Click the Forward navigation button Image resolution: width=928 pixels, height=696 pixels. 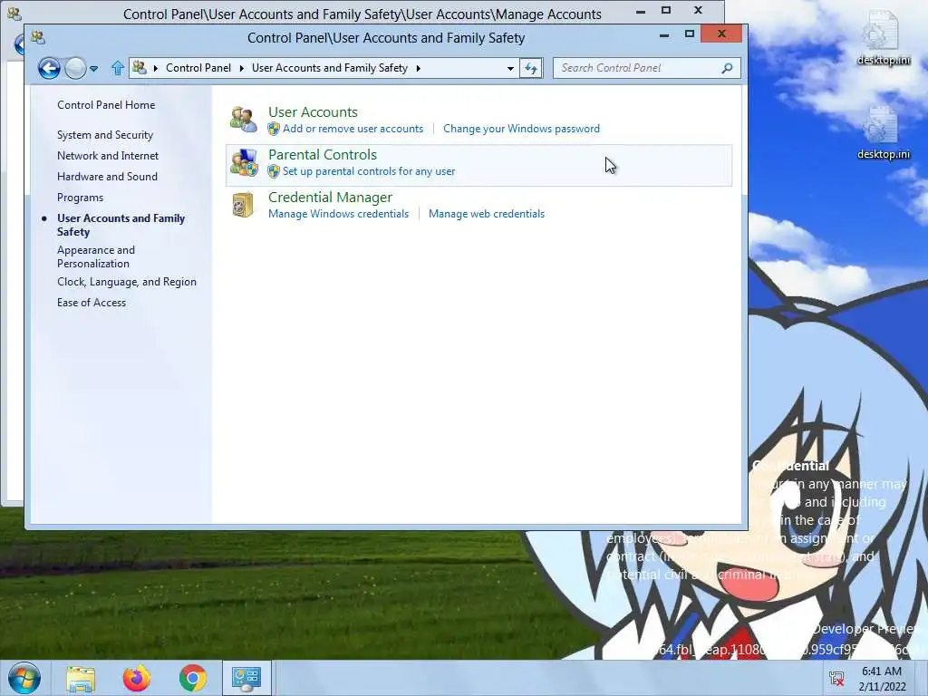[75, 68]
